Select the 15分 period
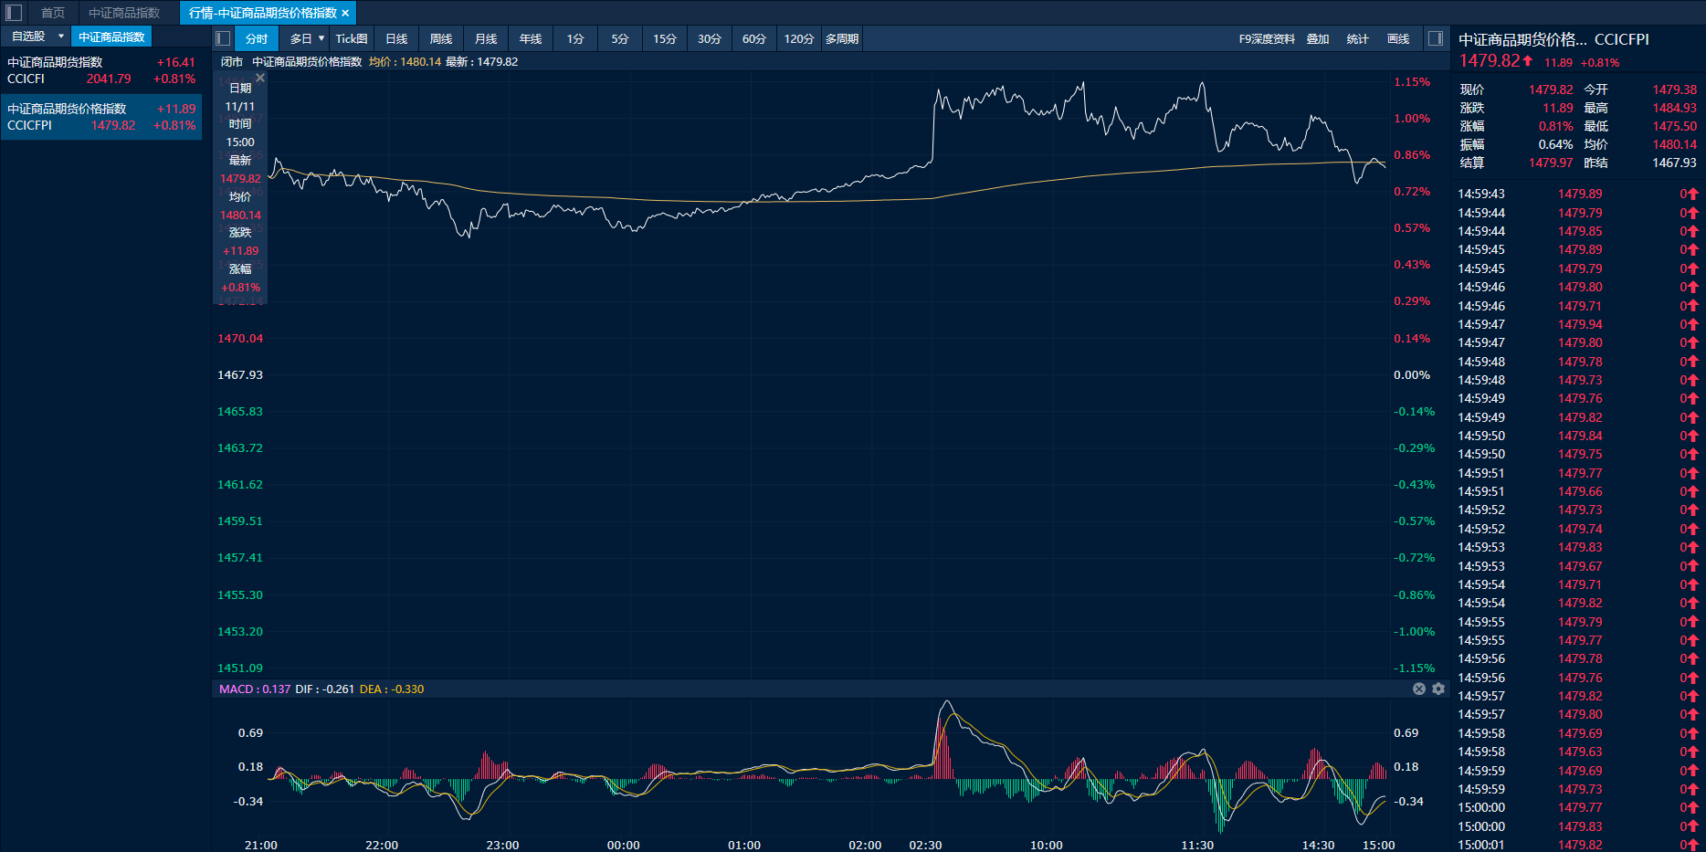 [664, 38]
